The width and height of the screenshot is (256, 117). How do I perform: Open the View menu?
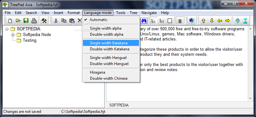point(45,13)
